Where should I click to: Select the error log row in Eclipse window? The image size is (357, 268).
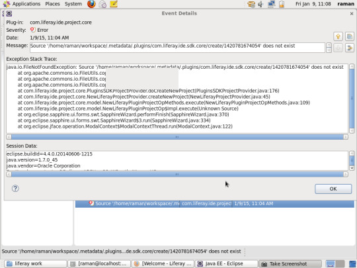point(215,204)
